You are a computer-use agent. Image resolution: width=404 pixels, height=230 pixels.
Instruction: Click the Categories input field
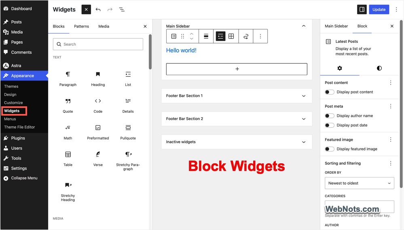click(360, 207)
